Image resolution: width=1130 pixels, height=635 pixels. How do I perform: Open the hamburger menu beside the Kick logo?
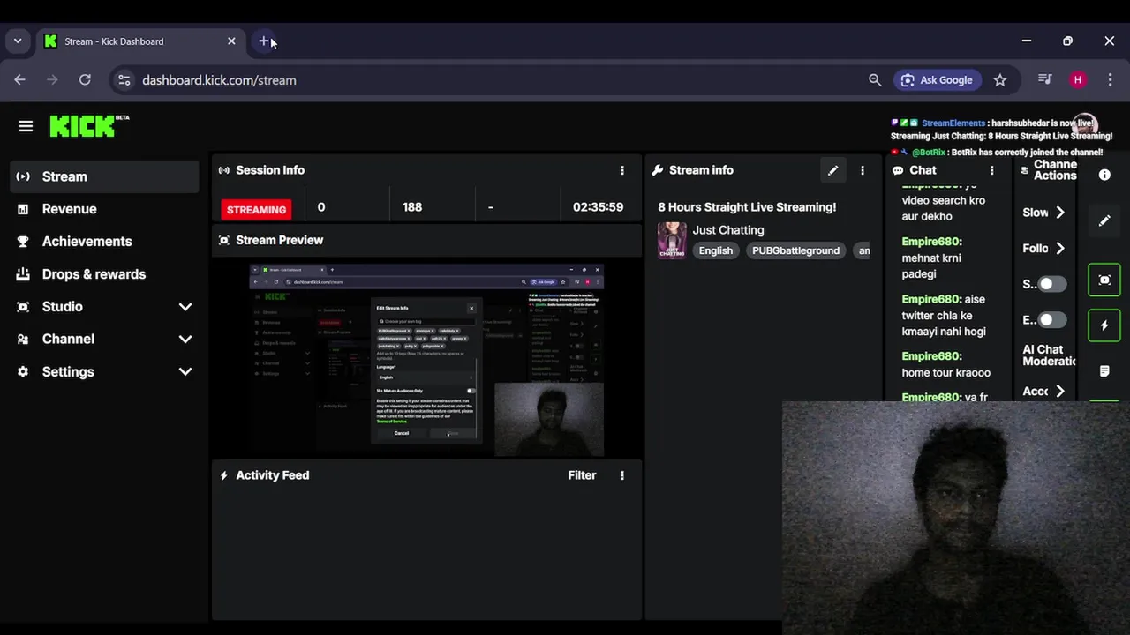click(26, 126)
